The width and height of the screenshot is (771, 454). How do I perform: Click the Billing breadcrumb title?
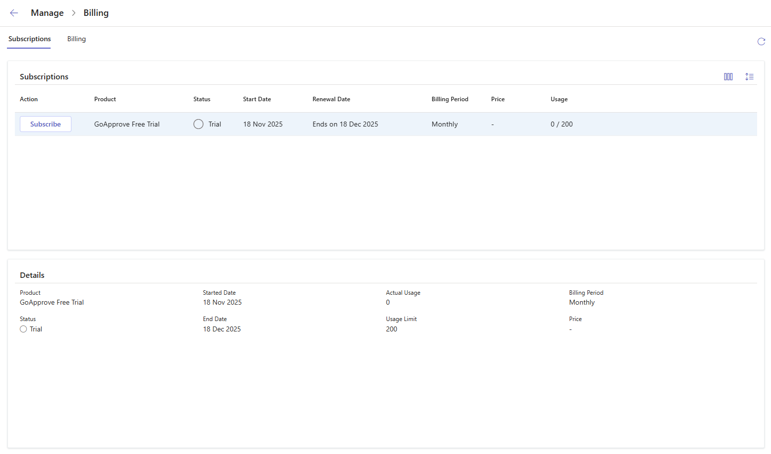point(96,13)
